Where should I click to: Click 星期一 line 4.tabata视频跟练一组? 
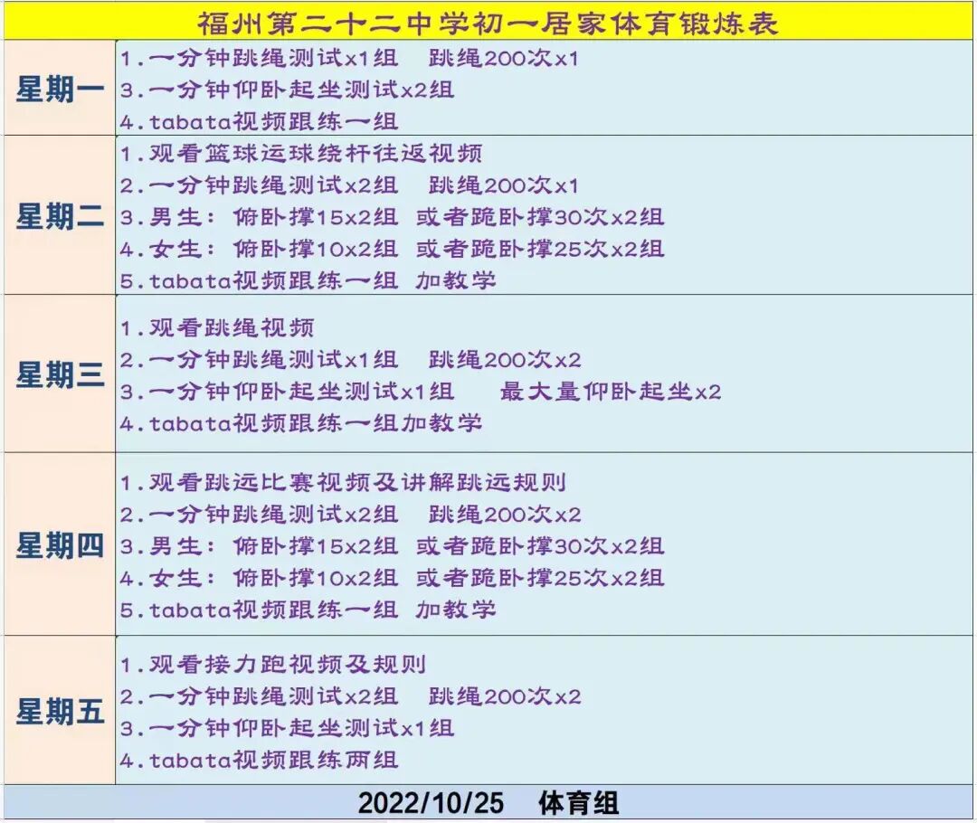pos(260,121)
